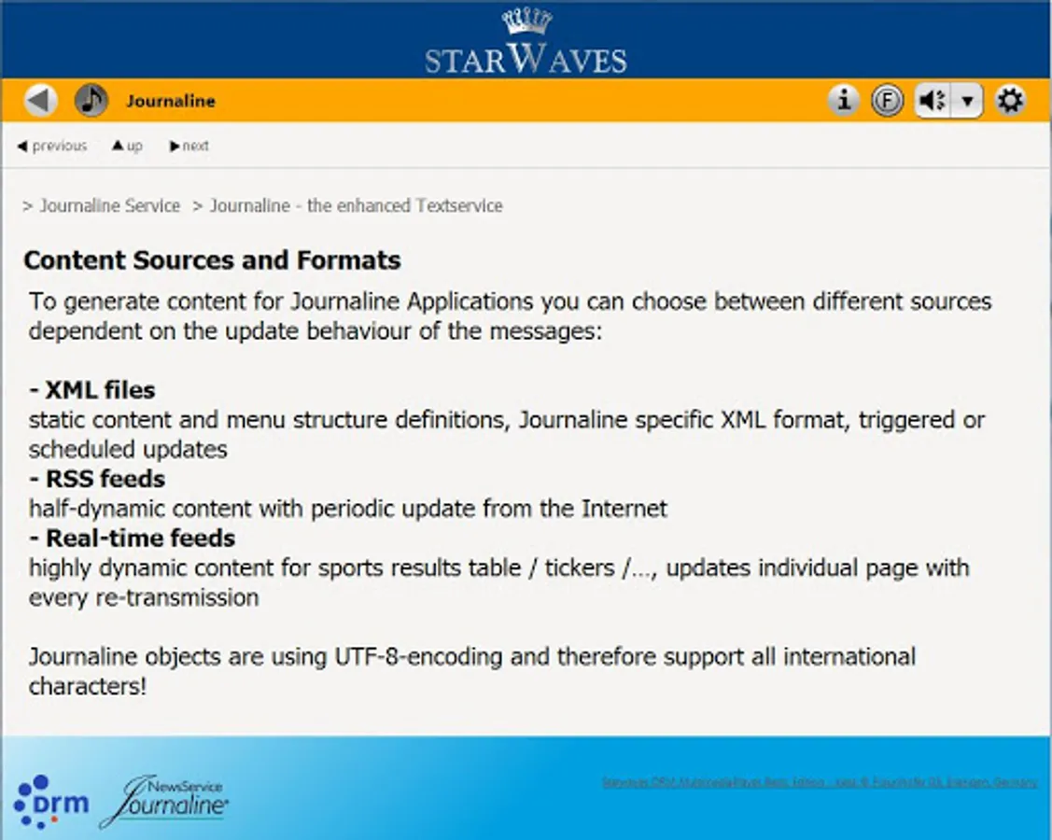
Task: Click the '- RSS feeds' heading
Action: [97, 479]
